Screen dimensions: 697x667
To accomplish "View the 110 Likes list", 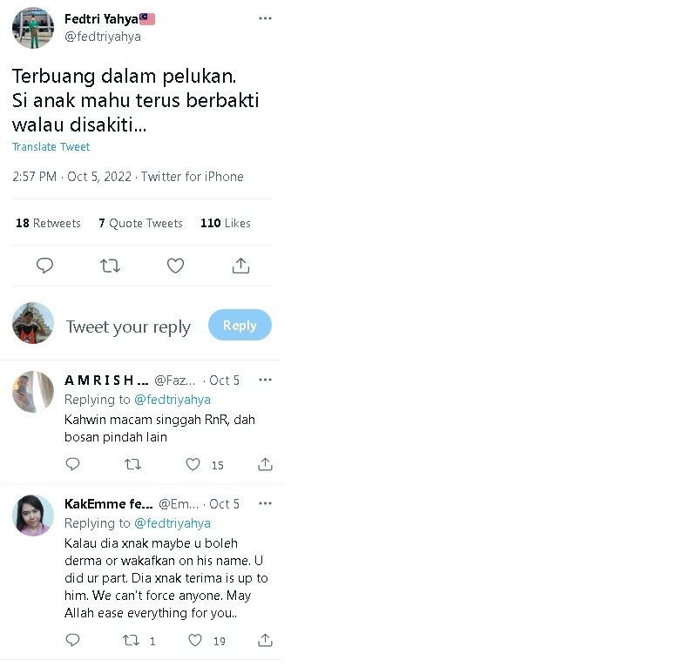I will tap(225, 224).
